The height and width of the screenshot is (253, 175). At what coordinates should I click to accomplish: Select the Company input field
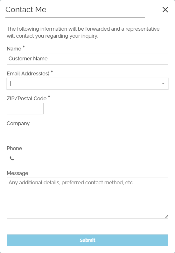(x=87, y=134)
